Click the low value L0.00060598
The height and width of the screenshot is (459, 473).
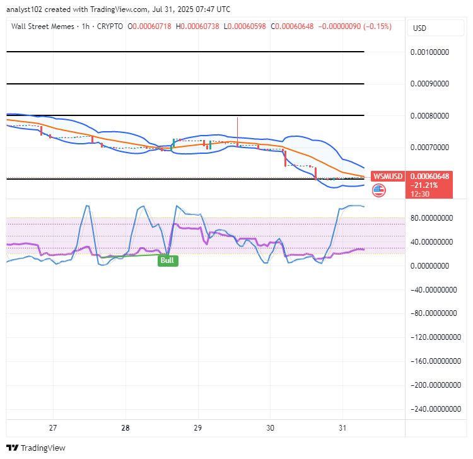[x=245, y=26]
